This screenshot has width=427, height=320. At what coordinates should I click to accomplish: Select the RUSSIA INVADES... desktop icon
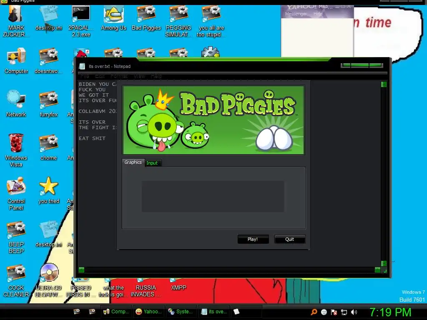[x=146, y=288]
